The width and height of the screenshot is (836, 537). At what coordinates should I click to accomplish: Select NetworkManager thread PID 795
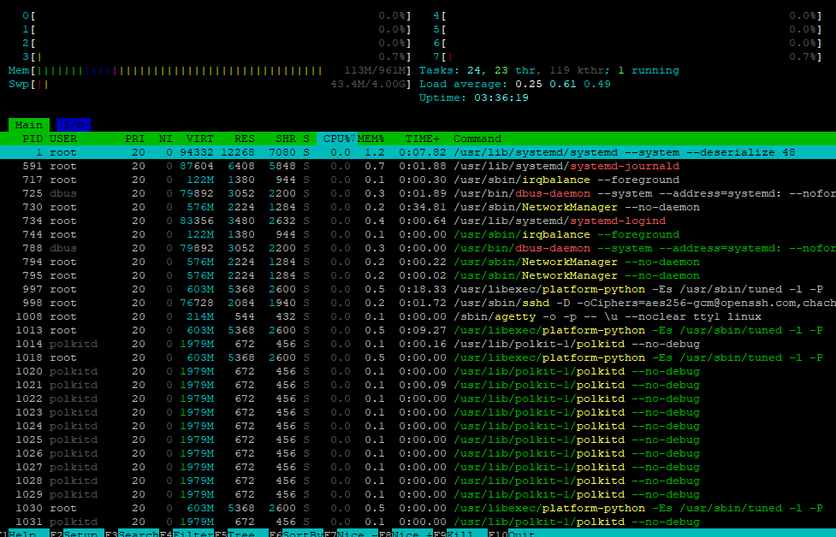pos(418,275)
